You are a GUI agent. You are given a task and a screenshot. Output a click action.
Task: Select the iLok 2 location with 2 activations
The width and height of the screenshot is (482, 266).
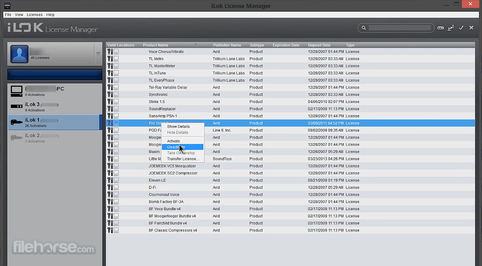[55, 138]
